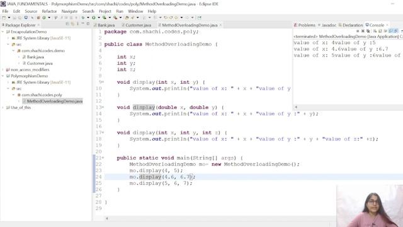
Task: Maximize the Package Explorer view
Action: pyautogui.click(x=88, y=24)
